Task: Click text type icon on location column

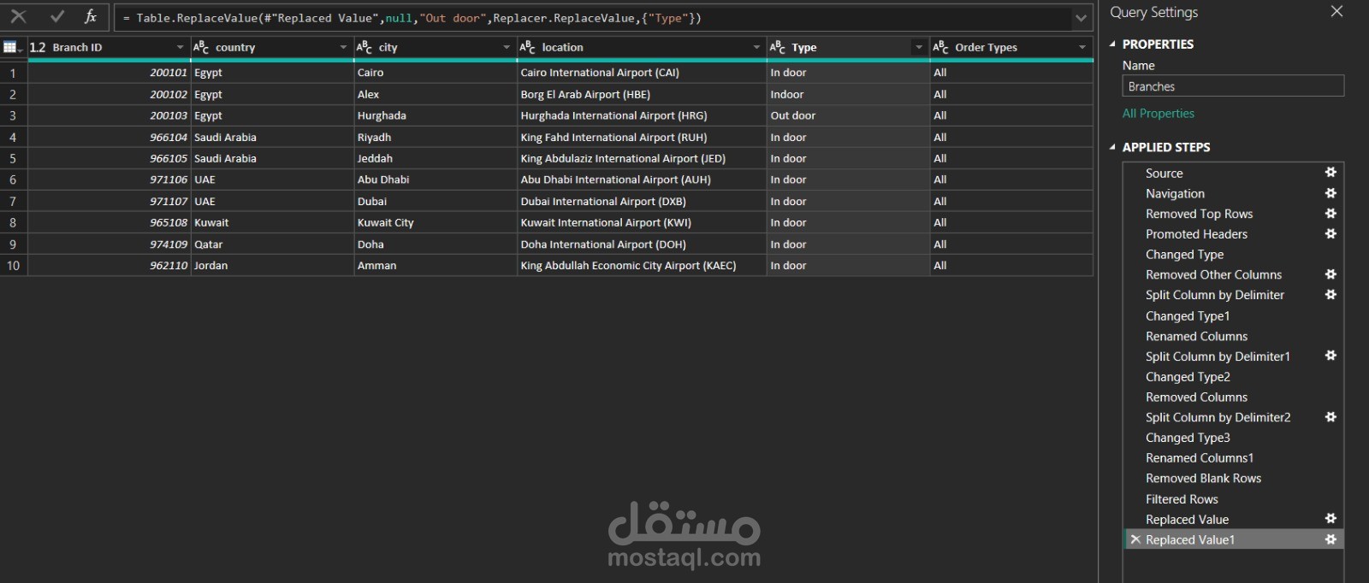Action: pyautogui.click(x=527, y=47)
